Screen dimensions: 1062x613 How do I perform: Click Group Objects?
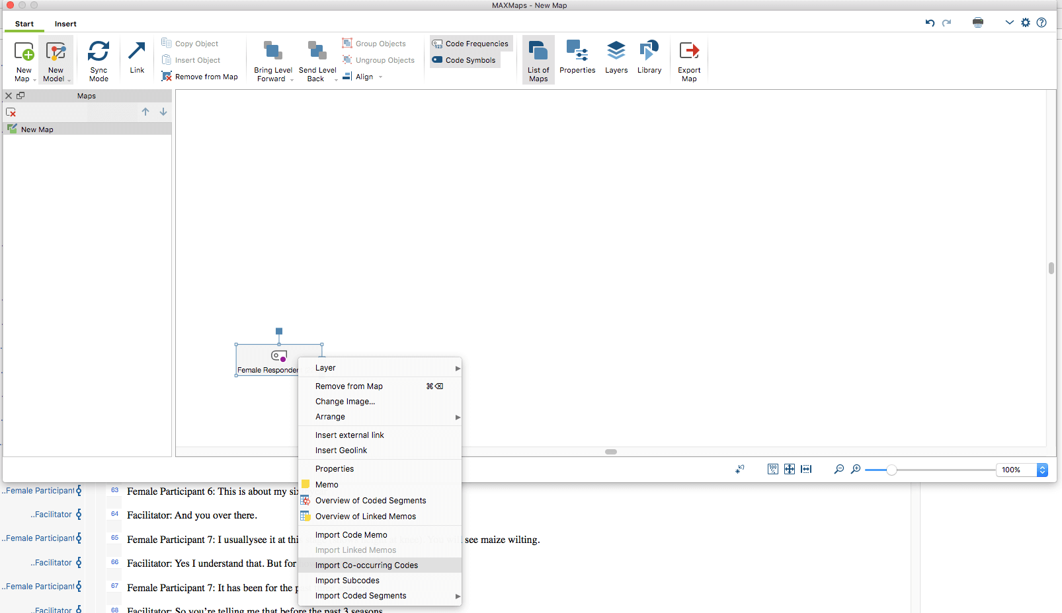pyautogui.click(x=374, y=44)
